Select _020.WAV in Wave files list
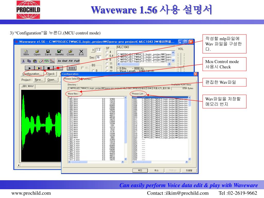The image size is (264, 198). [x=96, y=138]
